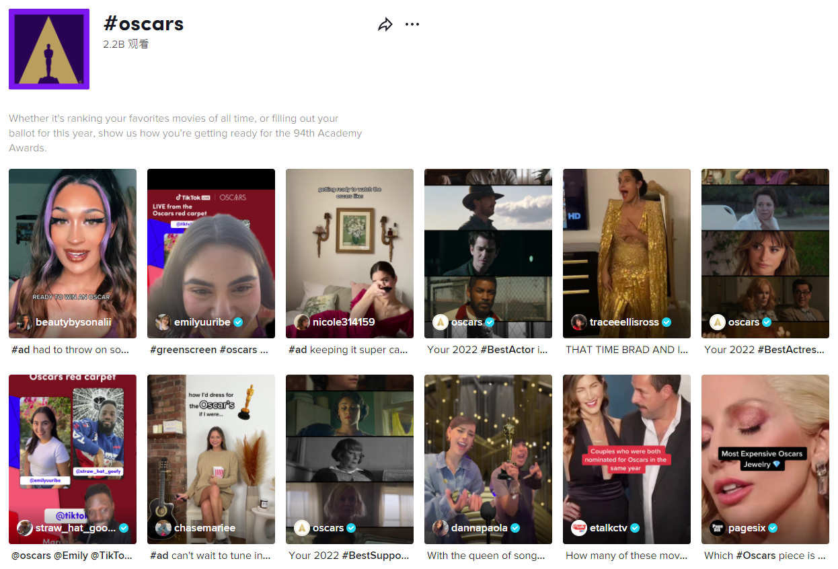Click the '2.2B 观看' view count
The width and height of the screenshot is (838, 569).
click(x=126, y=44)
